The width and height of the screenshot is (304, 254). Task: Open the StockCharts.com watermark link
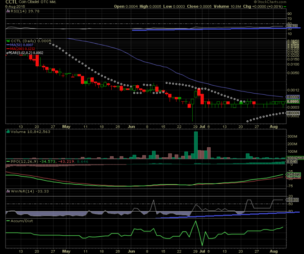coord(270,2)
